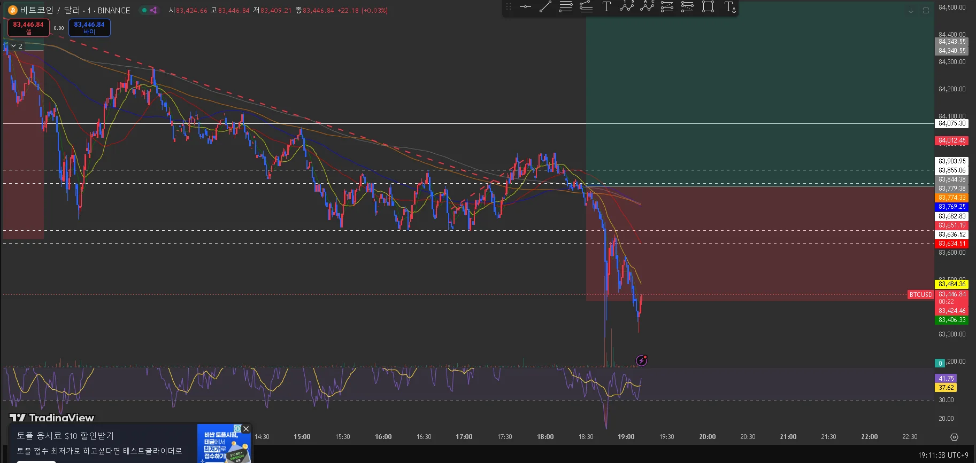Click the purple 41.75 RSI value label
Viewport: 976px width, 463px height.
click(946, 379)
